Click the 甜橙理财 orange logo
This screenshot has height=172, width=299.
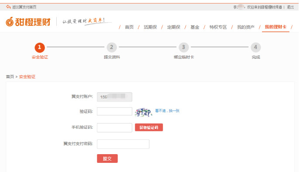[x=28, y=22]
